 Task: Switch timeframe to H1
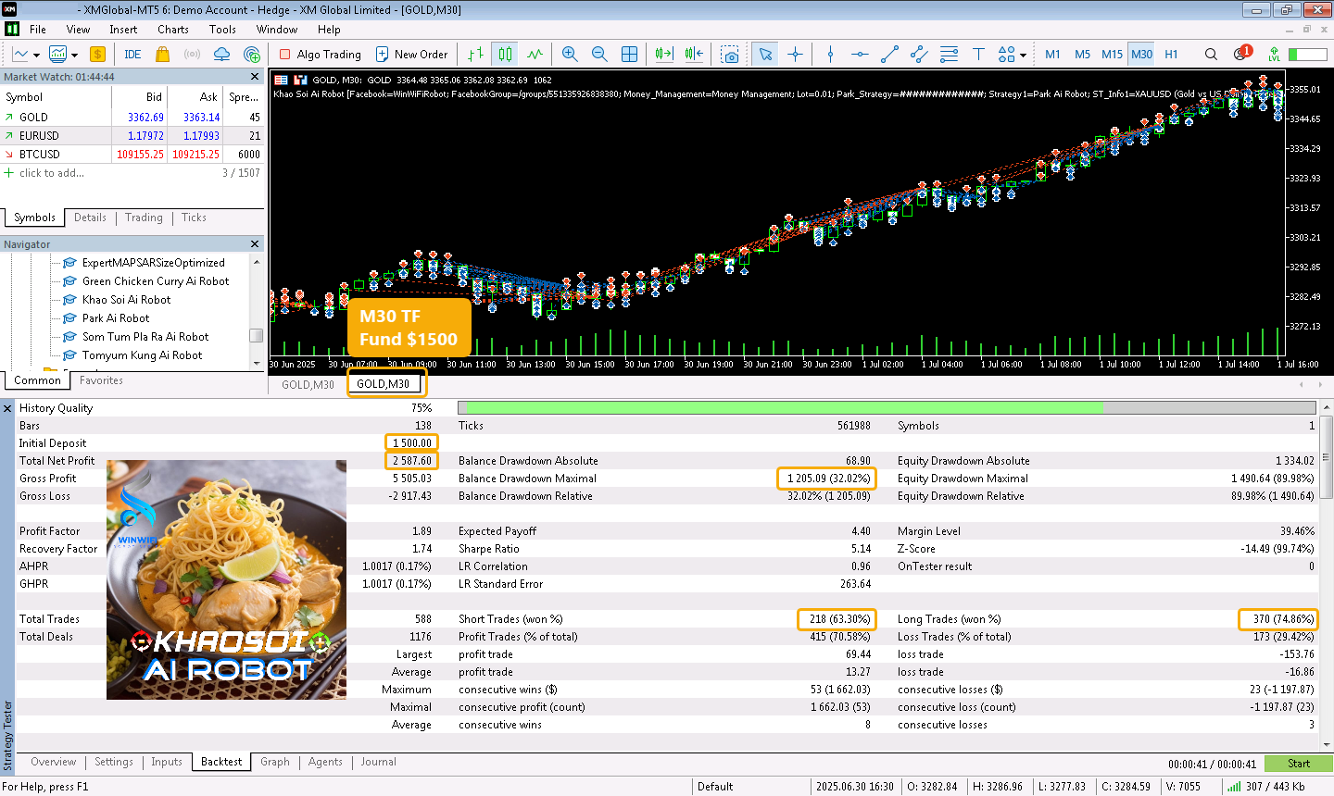(1171, 55)
